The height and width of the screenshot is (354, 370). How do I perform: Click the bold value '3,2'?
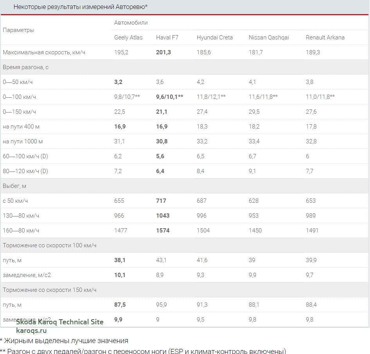click(x=118, y=82)
